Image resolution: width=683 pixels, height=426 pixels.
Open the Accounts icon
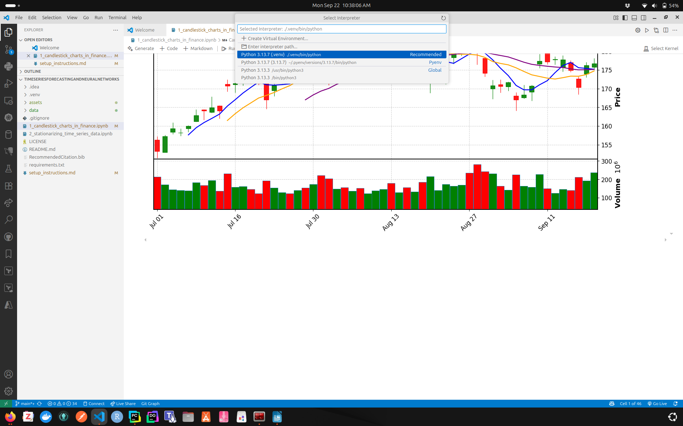9,374
